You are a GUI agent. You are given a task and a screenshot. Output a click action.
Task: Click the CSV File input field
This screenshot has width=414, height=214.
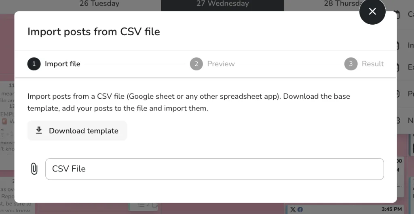tap(215, 169)
